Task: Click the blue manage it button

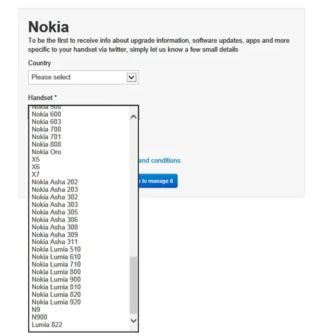Action: point(158,181)
